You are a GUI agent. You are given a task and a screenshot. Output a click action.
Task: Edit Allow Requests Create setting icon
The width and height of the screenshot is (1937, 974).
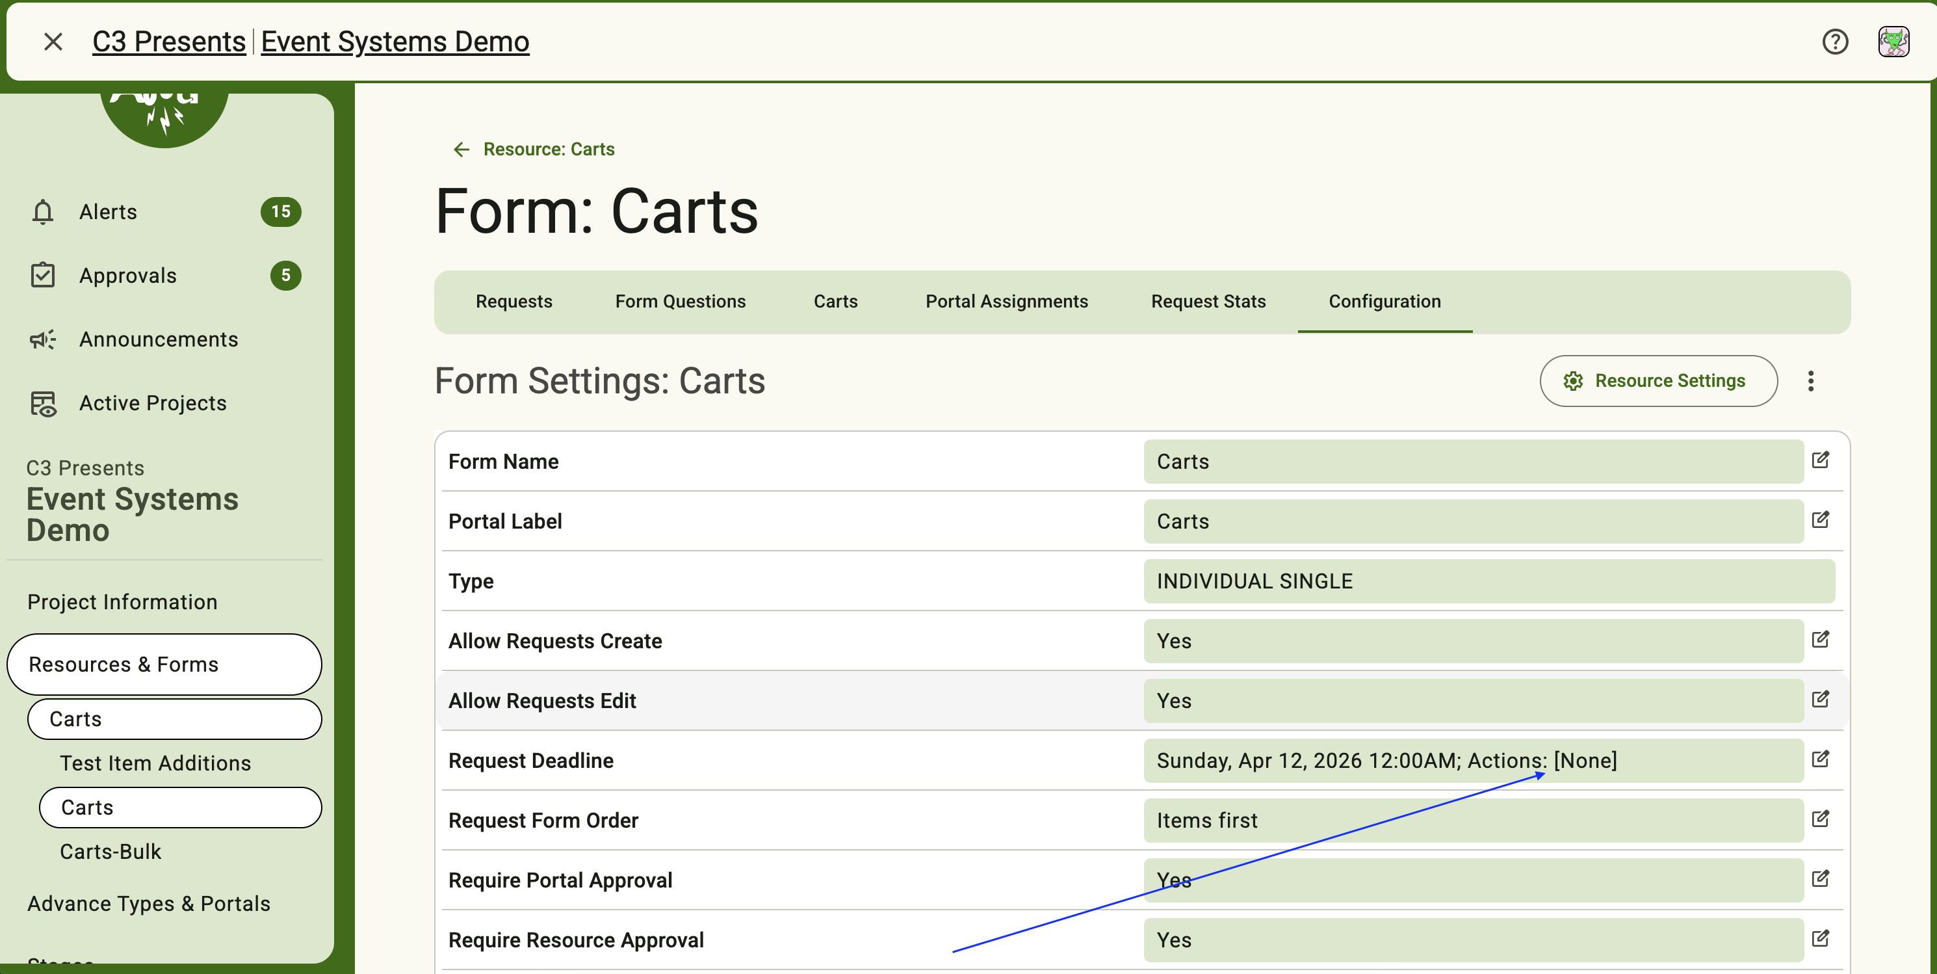pos(1821,639)
